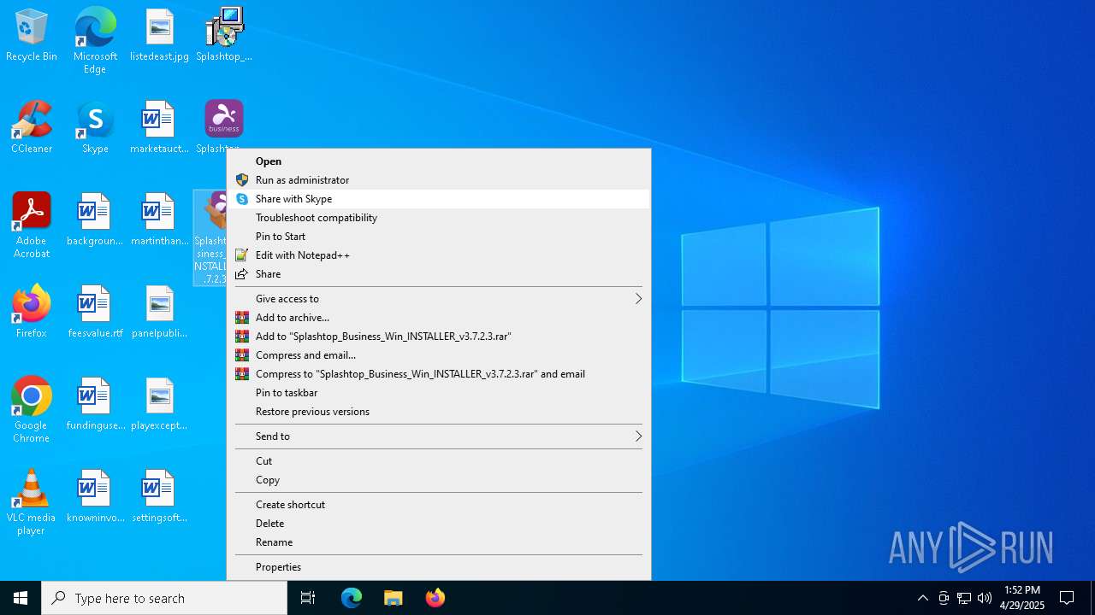Select the Adobe Acrobat desktop shortcut
1095x615 pixels.
(32, 225)
